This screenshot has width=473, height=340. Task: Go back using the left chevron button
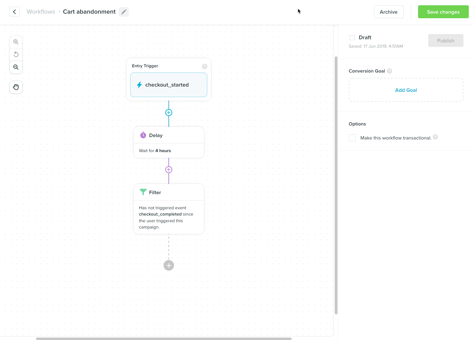(x=14, y=12)
